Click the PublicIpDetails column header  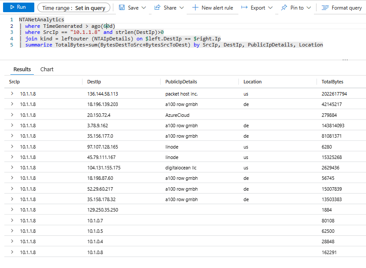[181, 82]
